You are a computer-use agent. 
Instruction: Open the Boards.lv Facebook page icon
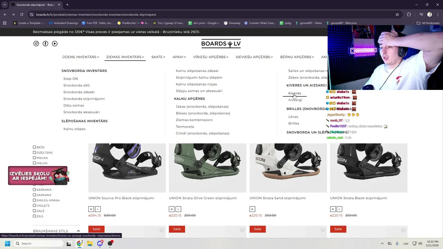pyautogui.click(x=45, y=44)
